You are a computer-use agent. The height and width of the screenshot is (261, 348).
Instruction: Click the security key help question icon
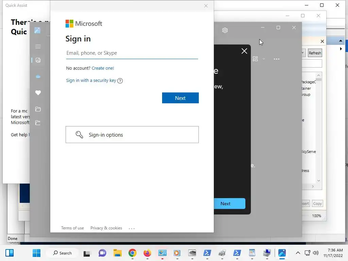click(x=120, y=81)
